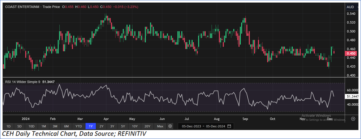Select the 3M time range
The width and height of the screenshot is (361, 139).
tap(55, 126)
